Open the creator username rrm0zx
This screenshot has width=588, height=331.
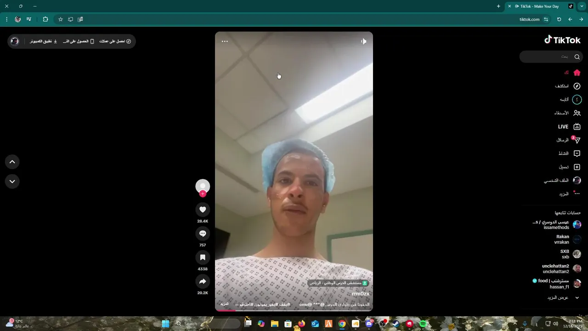(361, 294)
